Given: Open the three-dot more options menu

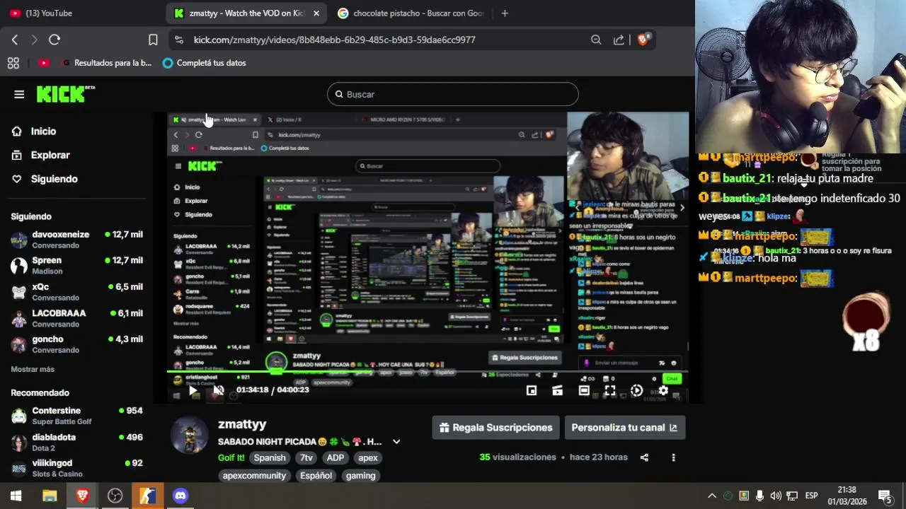Looking at the screenshot, I should (673, 457).
